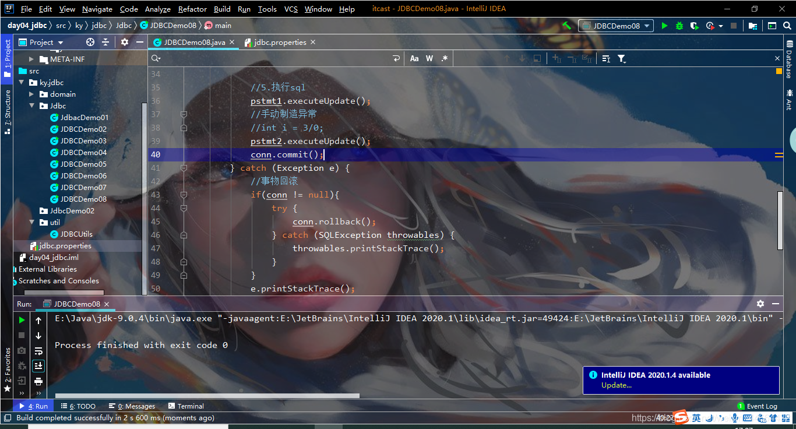Expand the META-INF folder
Viewport: 796px width, 429px height.
click(31, 59)
